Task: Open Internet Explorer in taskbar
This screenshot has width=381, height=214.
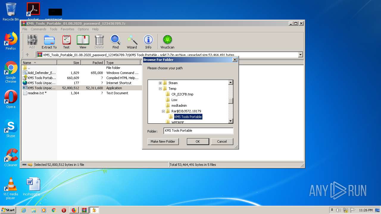Action: click(x=24, y=210)
